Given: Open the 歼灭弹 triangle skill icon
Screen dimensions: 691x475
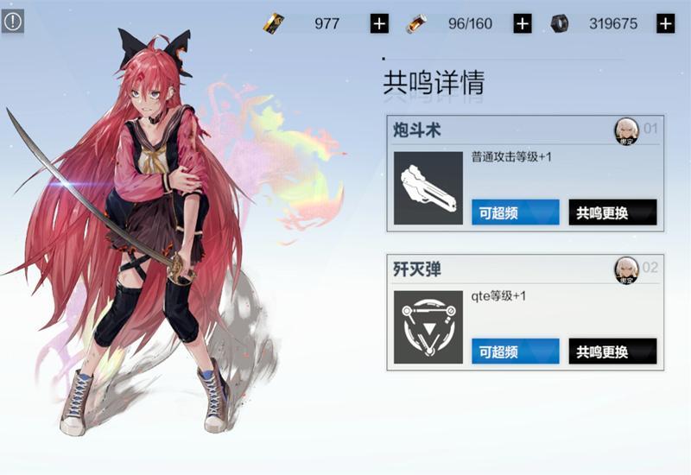Looking at the screenshot, I should 428,327.
